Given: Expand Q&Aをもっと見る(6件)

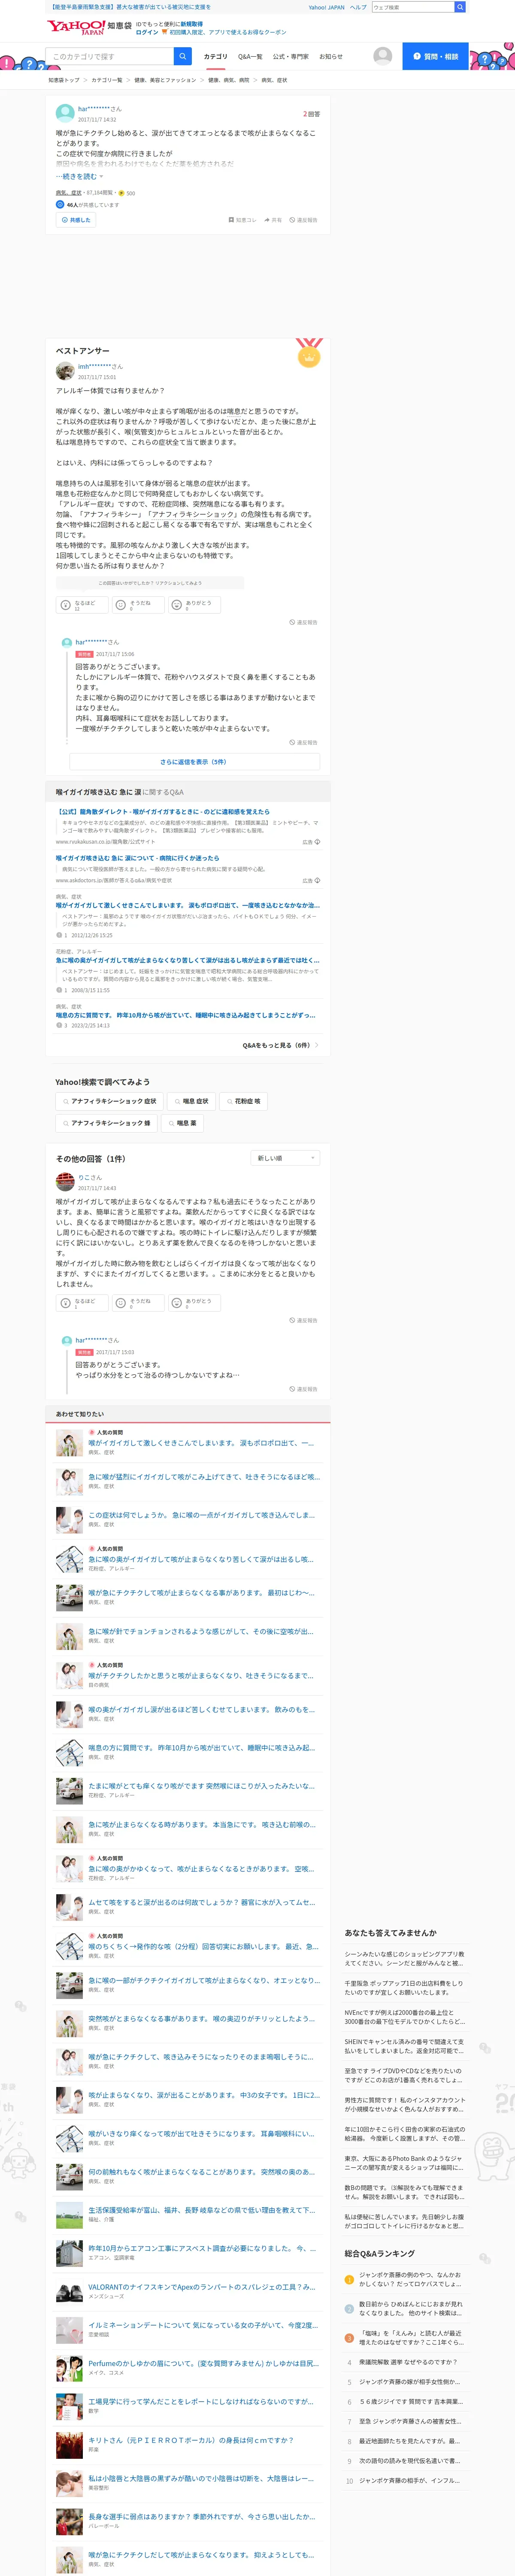Looking at the screenshot, I should [x=281, y=1045].
